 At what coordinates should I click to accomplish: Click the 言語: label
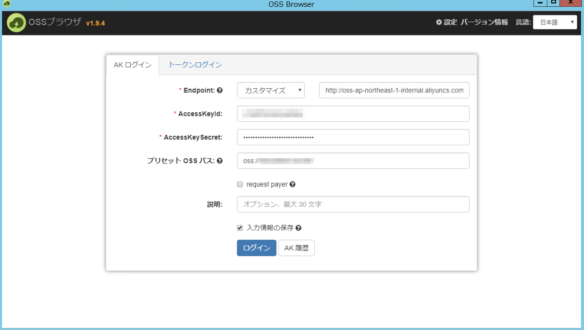click(523, 22)
